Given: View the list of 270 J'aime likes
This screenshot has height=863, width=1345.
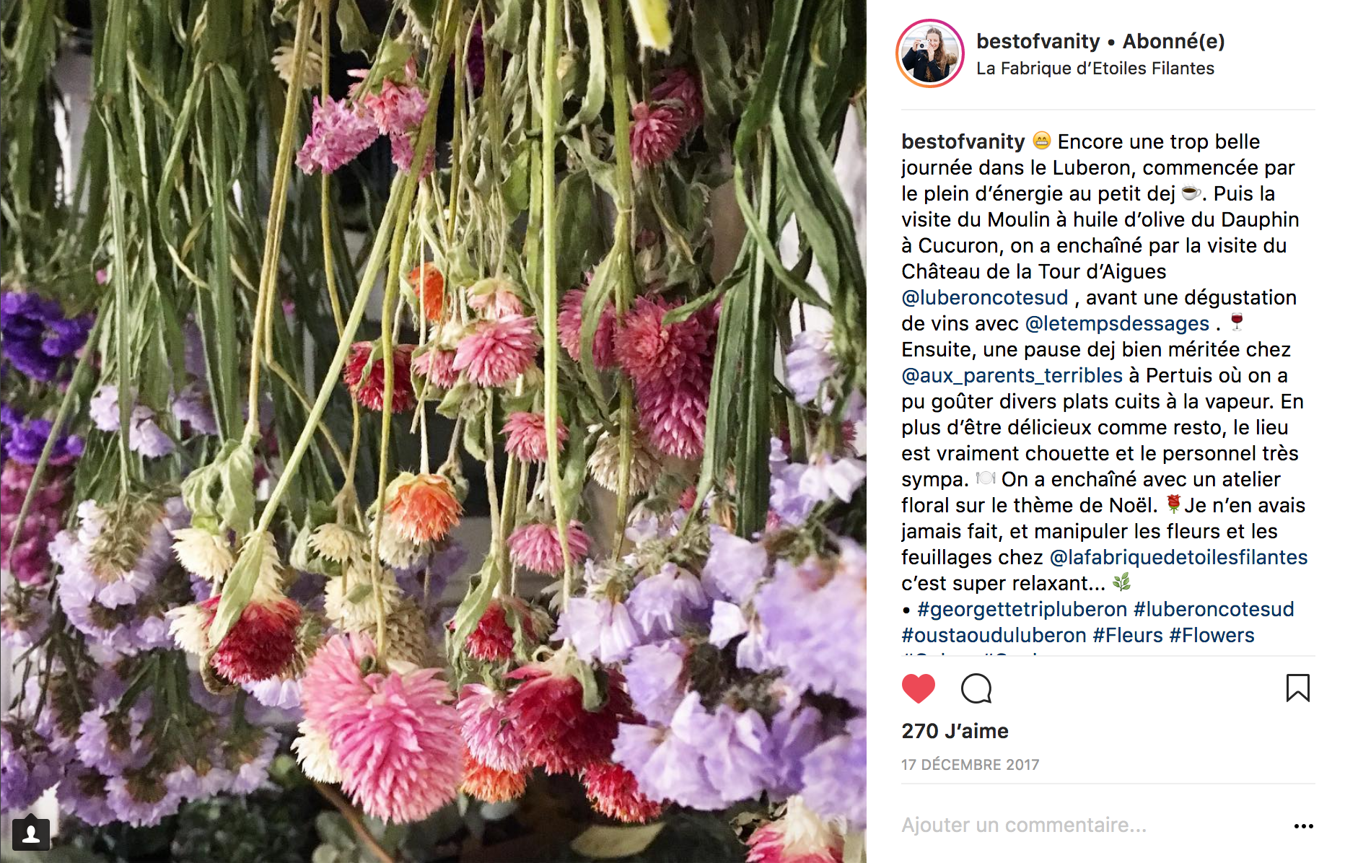Looking at the screenshot, I should click(955, 731).
